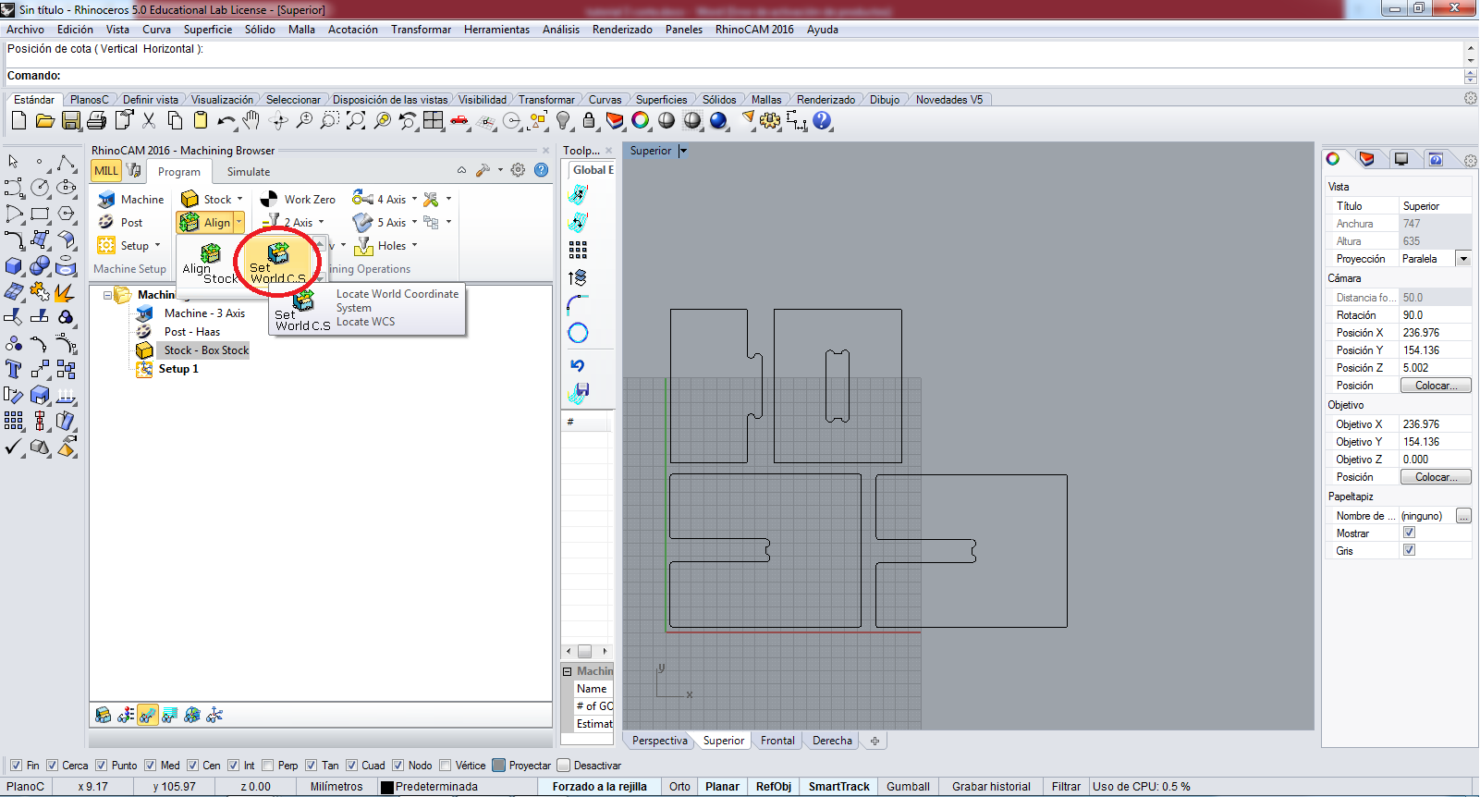Viewport: 1480px width, 797px height.
Task: Open the Superficie menu
Action: tap(208, 30)
